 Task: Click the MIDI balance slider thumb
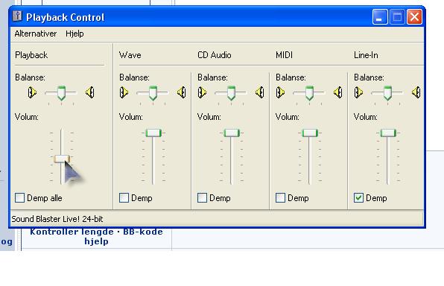coord(309,93)
